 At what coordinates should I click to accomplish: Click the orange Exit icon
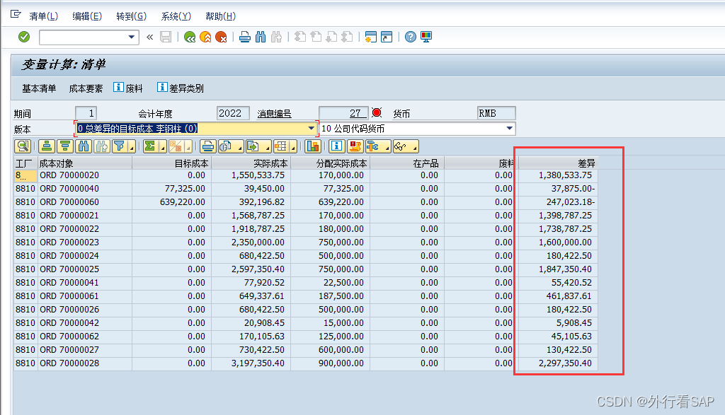[205, 37]
